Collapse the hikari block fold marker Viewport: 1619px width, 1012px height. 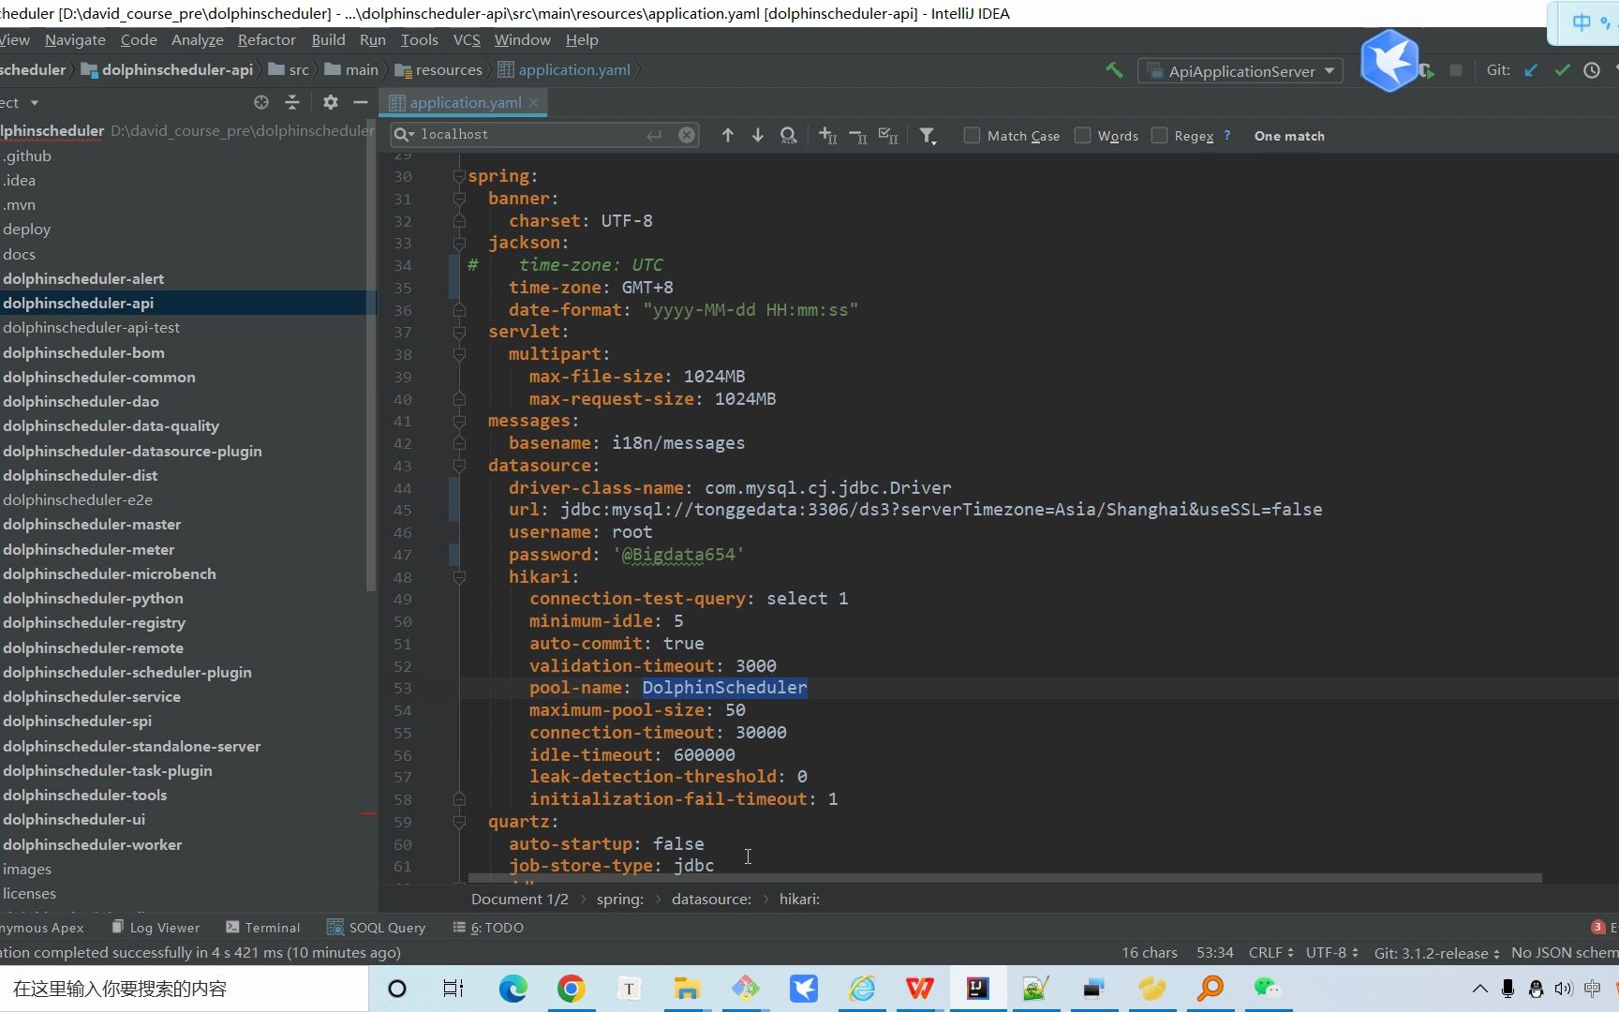(459, 577)
